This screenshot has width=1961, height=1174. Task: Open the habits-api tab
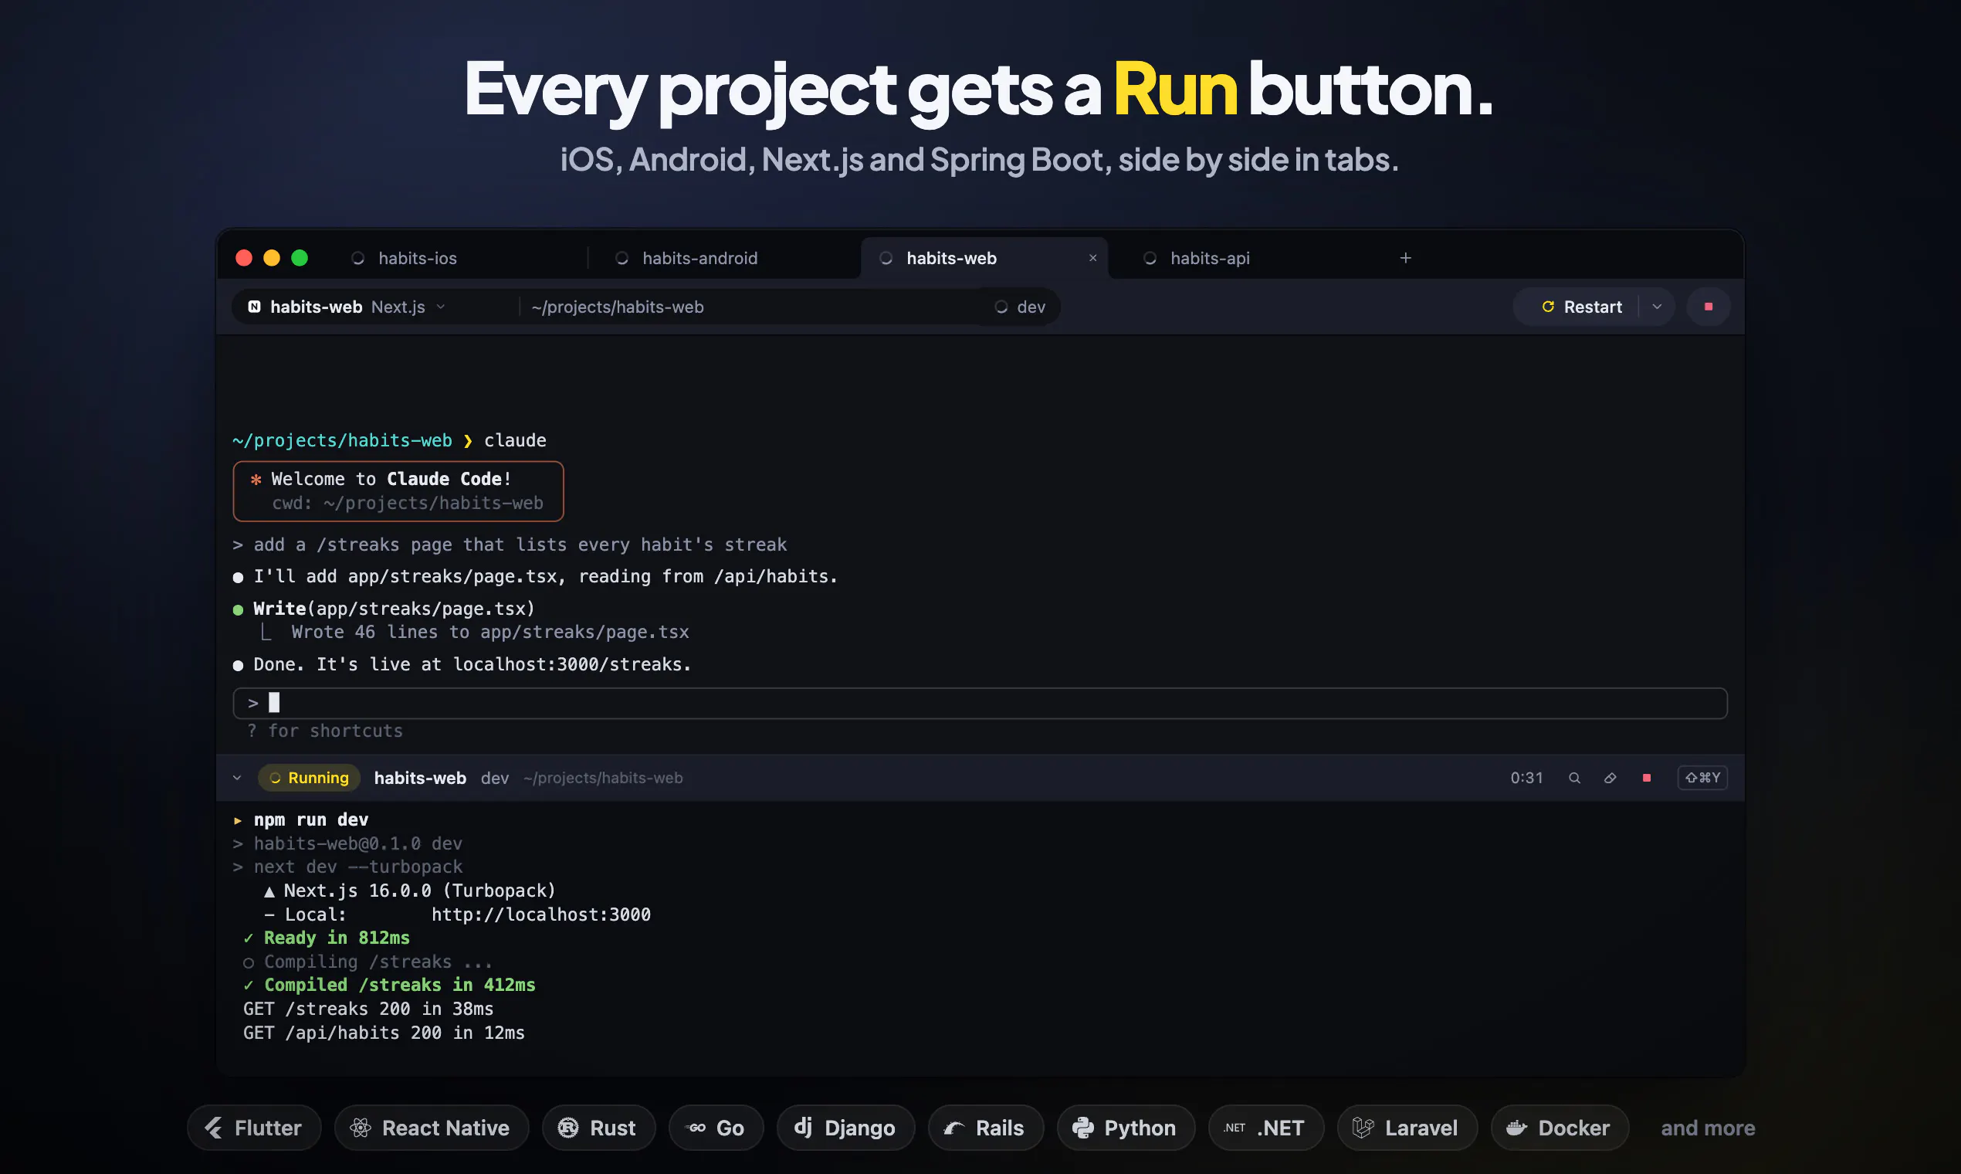tap(1210, 258)
